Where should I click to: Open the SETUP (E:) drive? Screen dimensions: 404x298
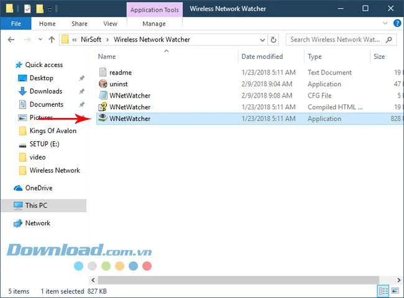click(44, 144)
